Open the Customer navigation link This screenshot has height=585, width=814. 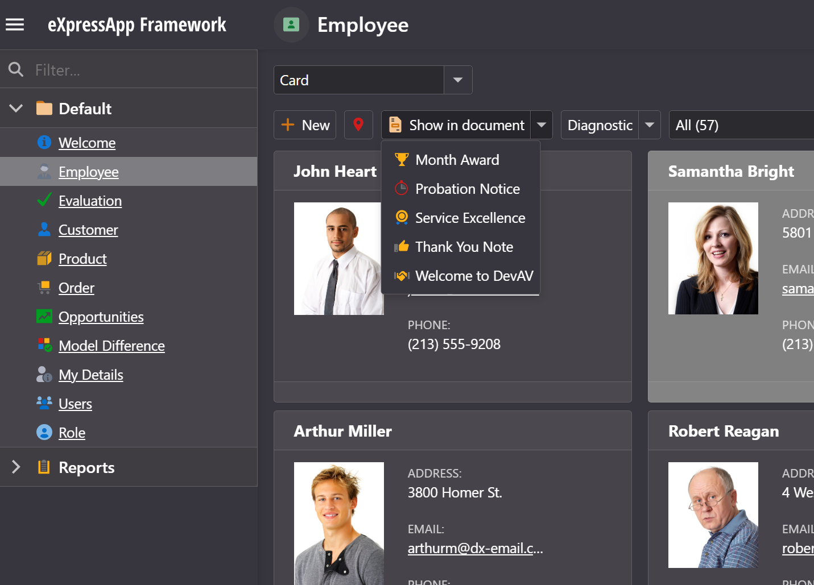(88, 230)
